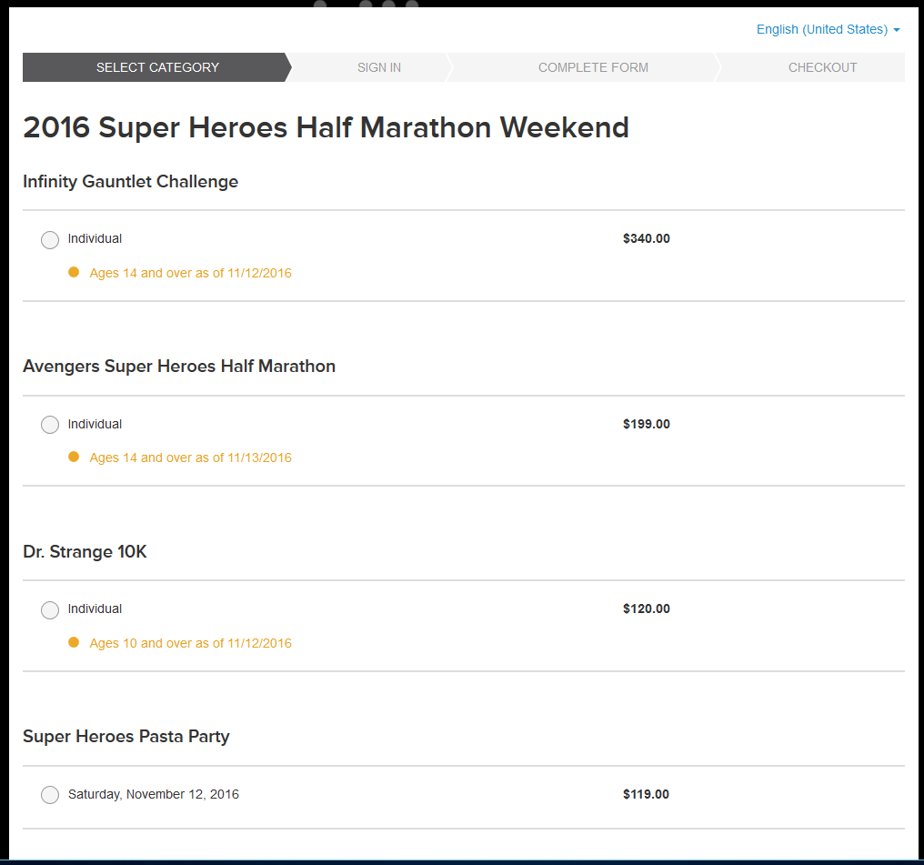Image resolution: width=924 pixels, height=865 pixels.
Task: Click 'Ages 10 and over as of 11/12/2016'
Action: pos(190,643)
